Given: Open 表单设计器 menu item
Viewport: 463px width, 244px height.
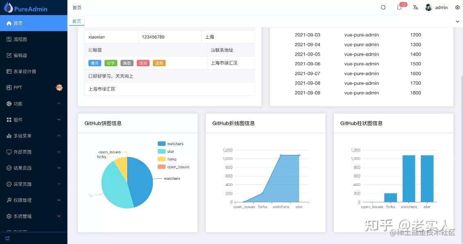Looking at the screenshot, I should tap(34, 71).
